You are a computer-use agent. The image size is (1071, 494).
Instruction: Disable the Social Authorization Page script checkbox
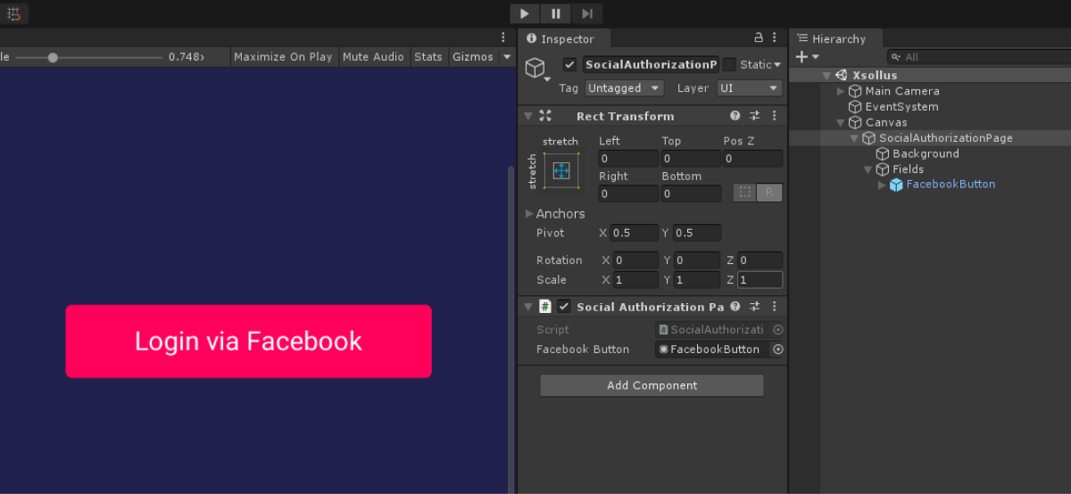pyautogui.click(x=564, y=307)
